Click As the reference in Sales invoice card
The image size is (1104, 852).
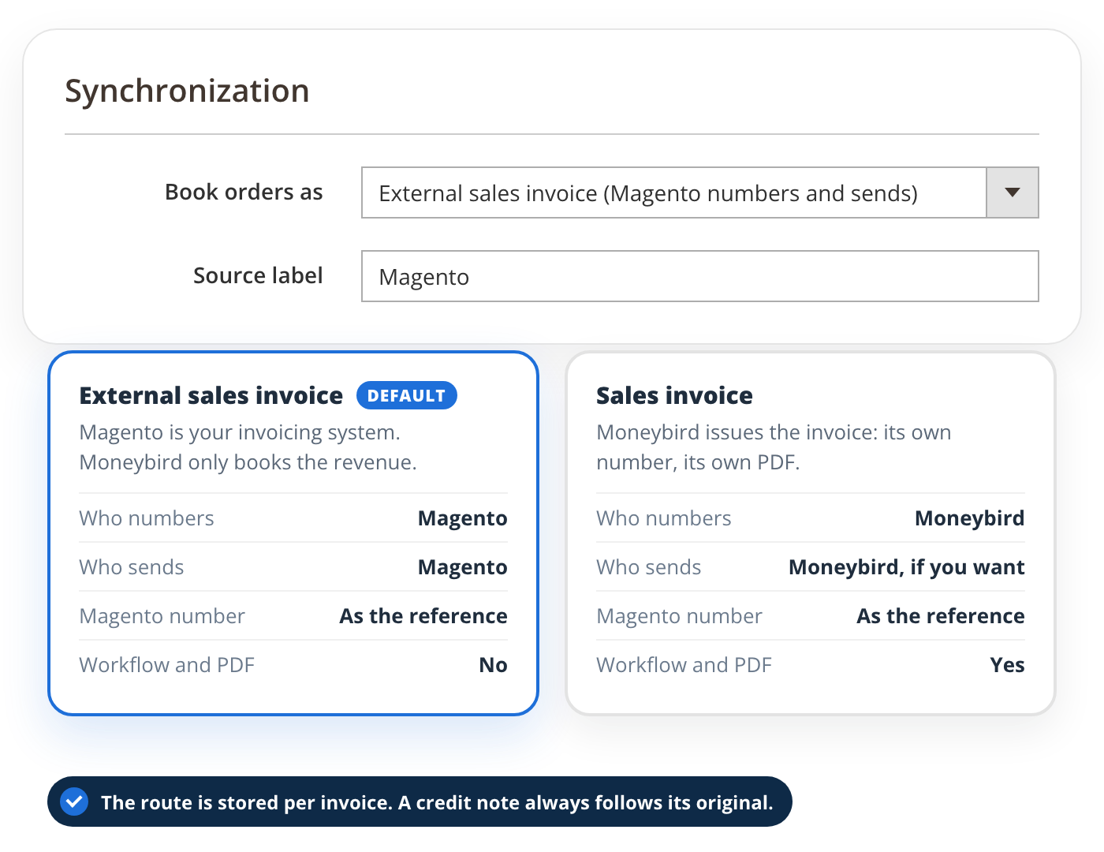[x=941, y=616]
